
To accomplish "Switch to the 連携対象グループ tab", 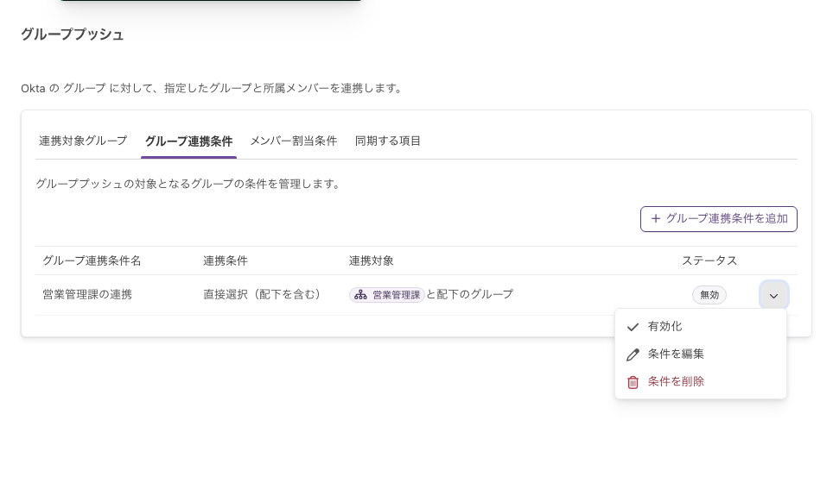I will click(x=83, y=141).
